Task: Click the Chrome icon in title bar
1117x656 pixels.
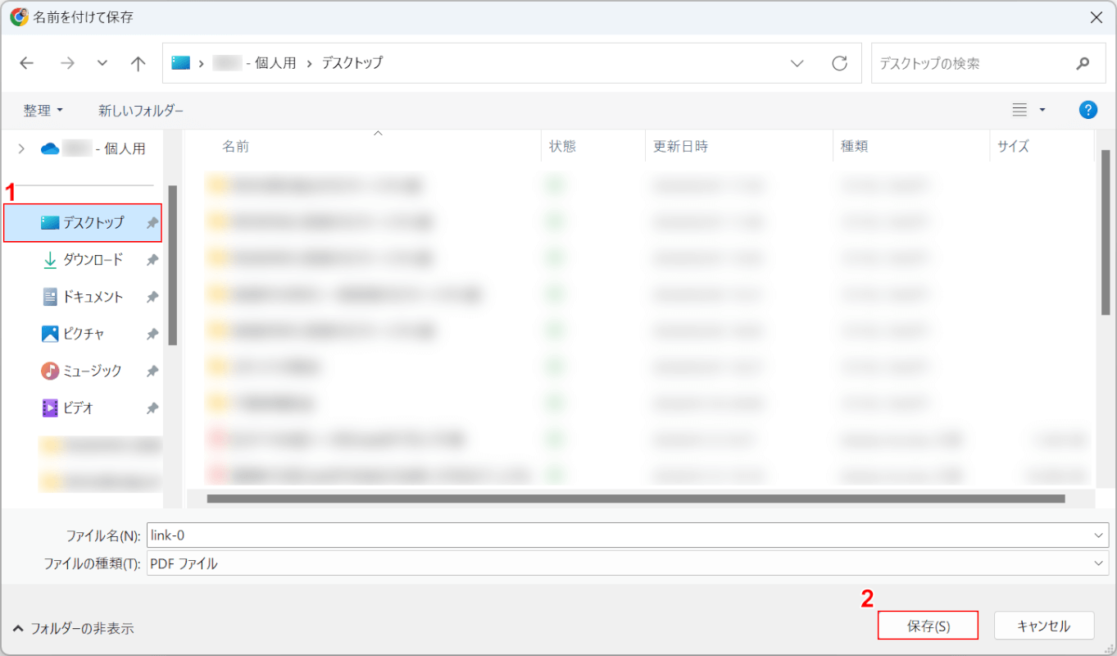Action: click(x=19, y=16)
